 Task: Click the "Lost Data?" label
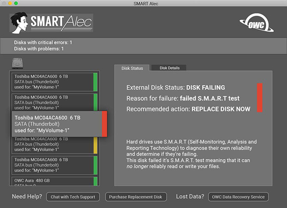coord(190,196)
